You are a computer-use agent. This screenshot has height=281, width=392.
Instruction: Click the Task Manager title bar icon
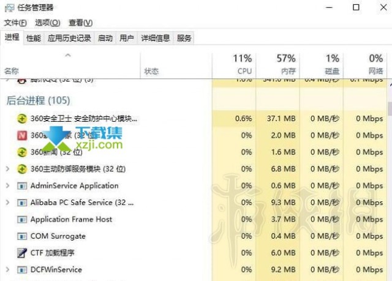coord(10,8)
